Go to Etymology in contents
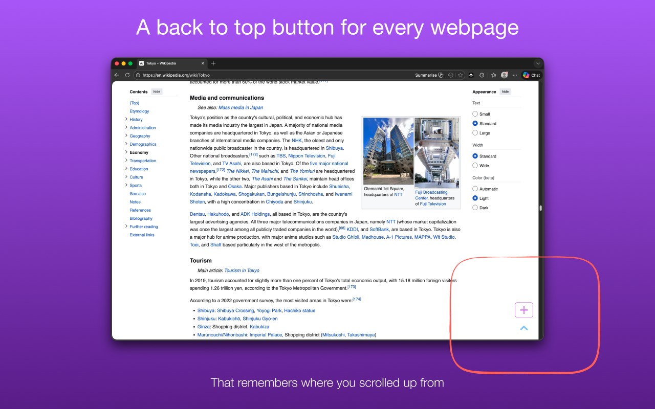The height and width of the screenshot is (409, 655). pyautogui.click(x=139, y=111)
